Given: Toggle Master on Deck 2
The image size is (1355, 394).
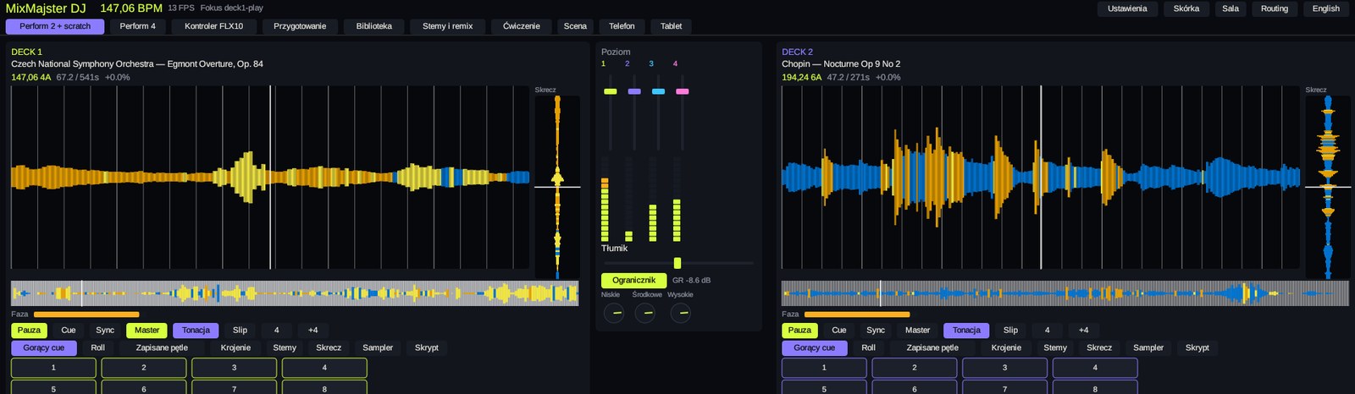Looking at the screenshot, I should click(917, 331).
